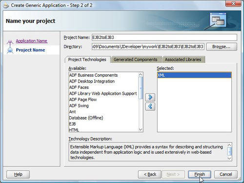Click the Technology Description scrollbar thumb
The image size is (244, 183).
tap(229, 151)
